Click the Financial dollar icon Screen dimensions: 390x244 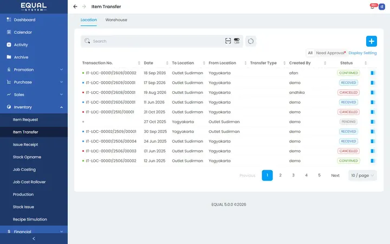[x=9, y=232]
